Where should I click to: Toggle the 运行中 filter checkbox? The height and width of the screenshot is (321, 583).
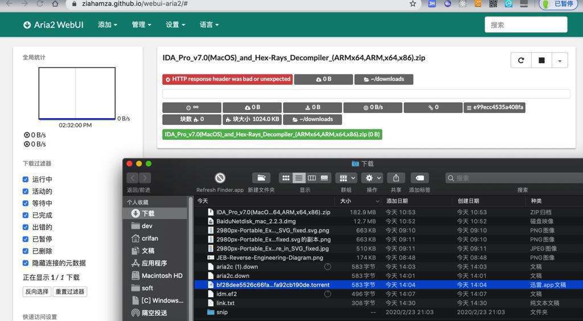coord(25,179)
